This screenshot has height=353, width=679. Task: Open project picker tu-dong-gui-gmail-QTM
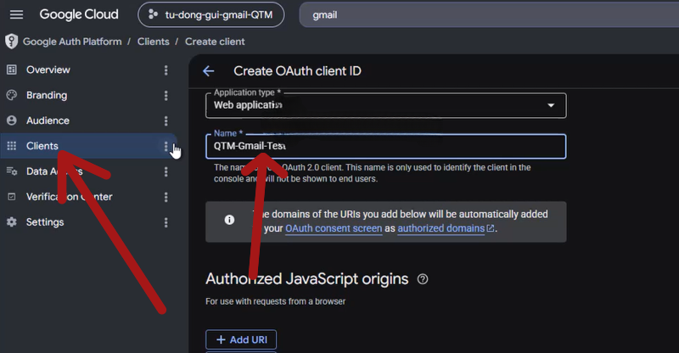(x=210, y=14)
